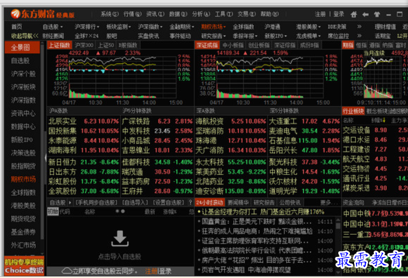Open 机构专享终端 Choice数据 banner
The height and width of the screenshot is (278, 408).
(x=24, y=266)
